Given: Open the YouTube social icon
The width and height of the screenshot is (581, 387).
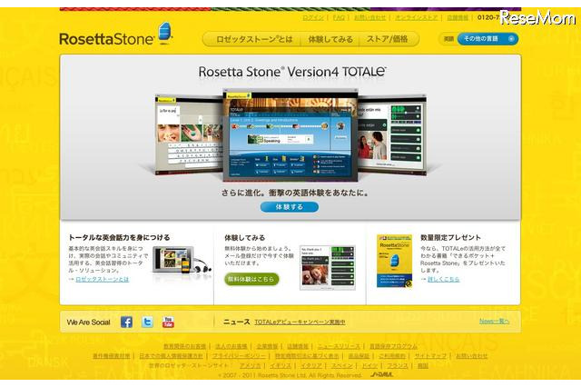Looking at the screenshot, I should pos(168,322).
